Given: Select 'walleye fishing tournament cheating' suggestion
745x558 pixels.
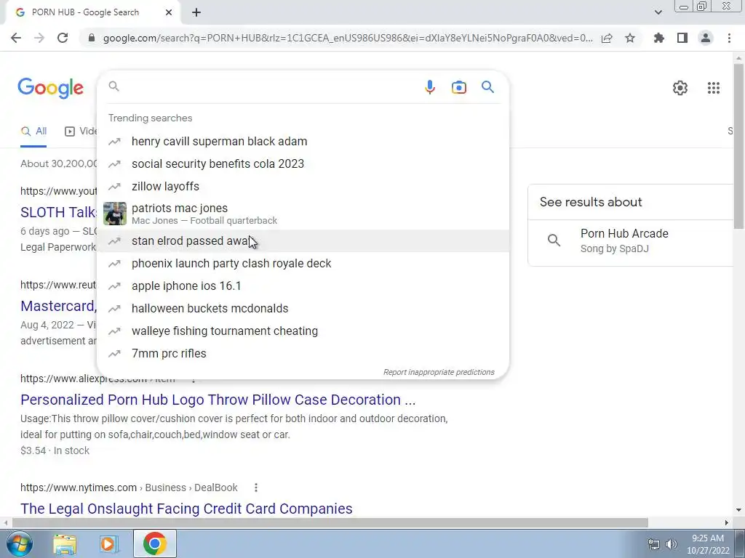Looking at the screenshot, I should [x=303, y=331].
